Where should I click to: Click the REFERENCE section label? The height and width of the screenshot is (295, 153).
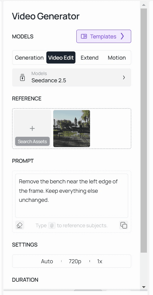(27, 99)
